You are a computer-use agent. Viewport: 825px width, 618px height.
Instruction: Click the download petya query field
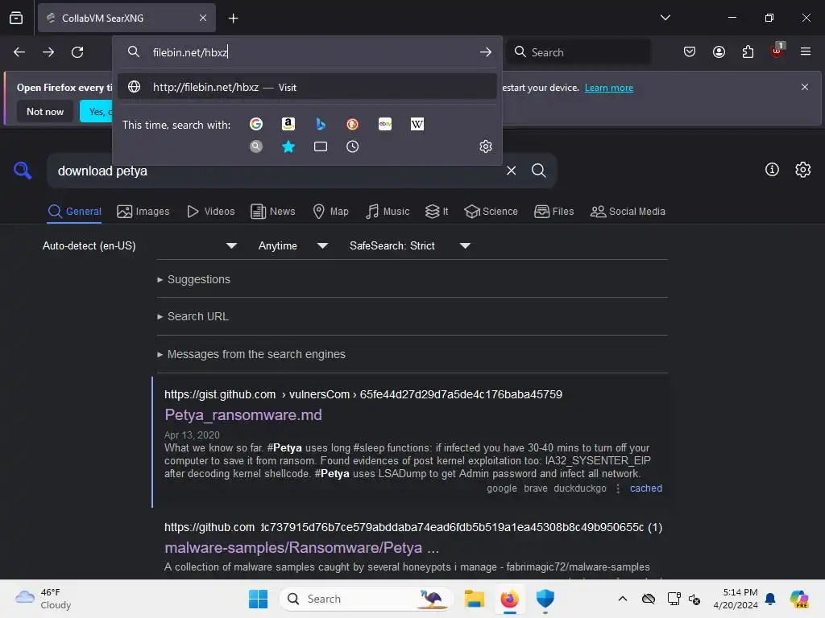pos(276,171)
